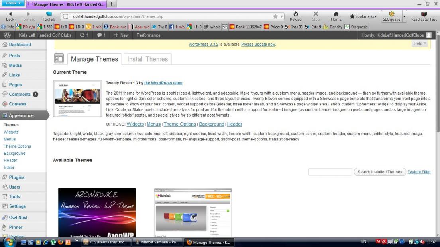Open Users in the sidebar
The height and width of the screenshot is (247, 440).
[x=14, y=187]
